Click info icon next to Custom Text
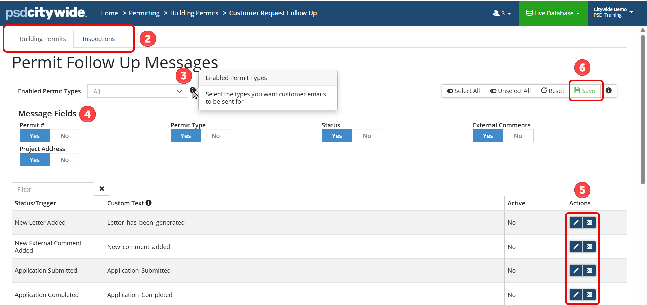Image resolution: width=647 pixels, height=305 pixels. (148, 203)
